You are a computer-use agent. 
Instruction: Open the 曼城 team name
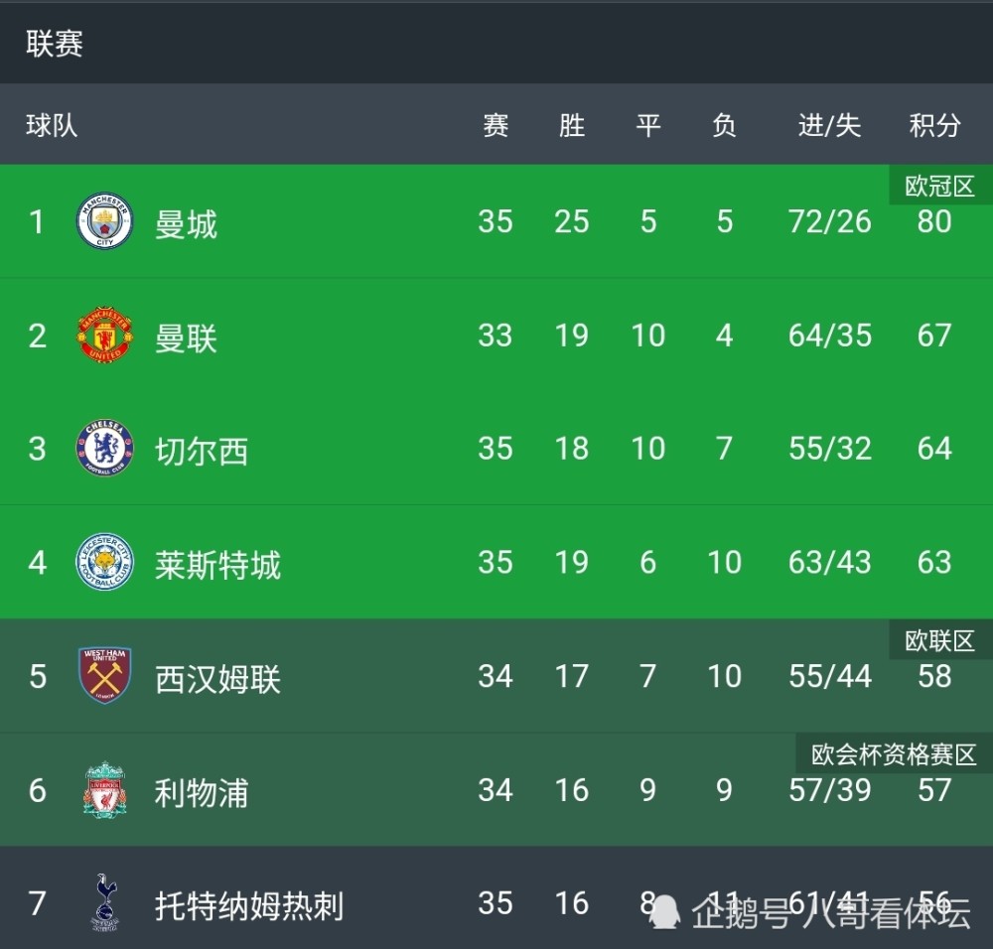coord(187,223)
